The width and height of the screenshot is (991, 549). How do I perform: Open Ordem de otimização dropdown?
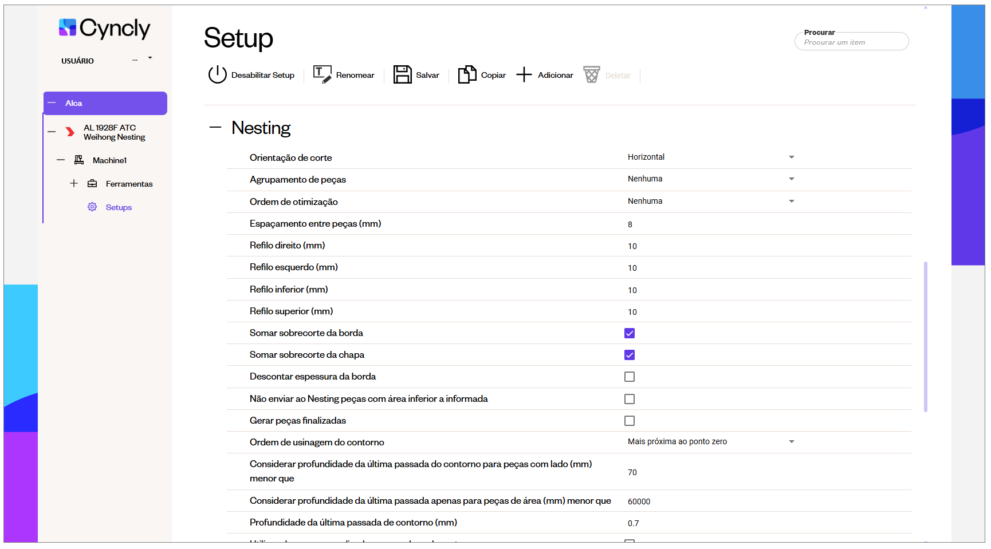[x=711, y=201]
